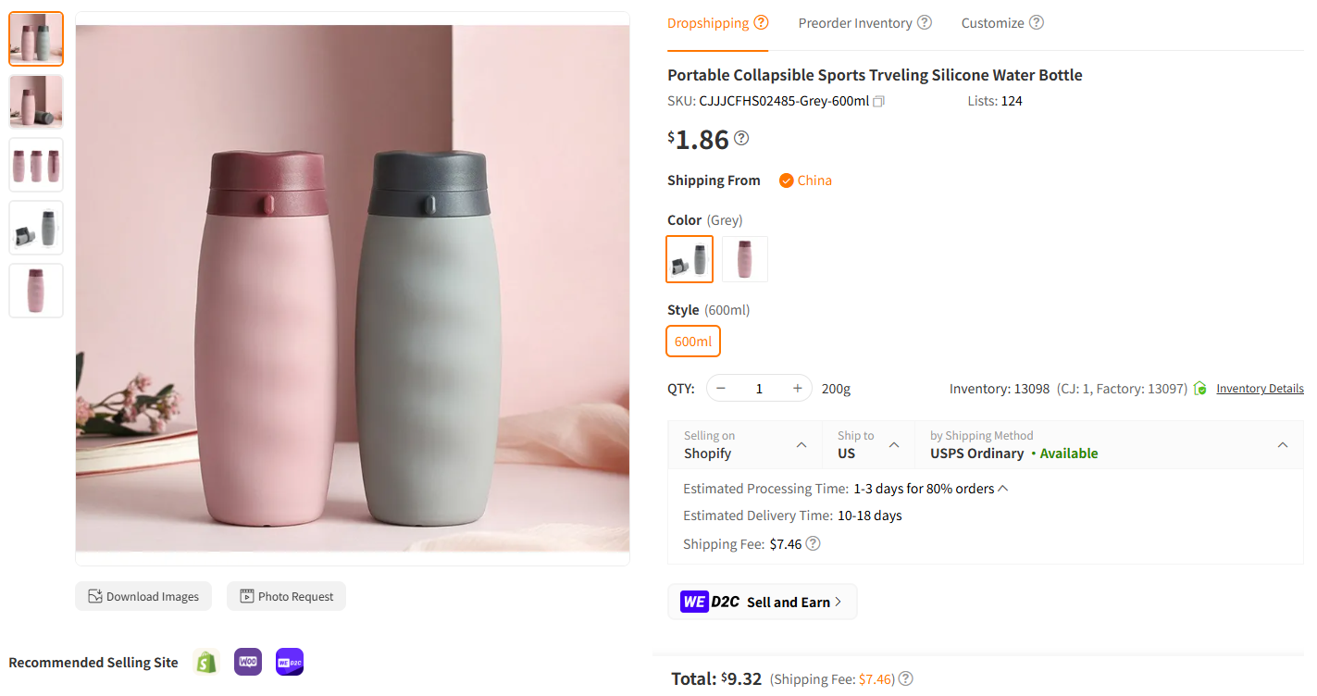Click the green inventory verification badge icon
1317x696 pixels.
click(x=1199, y=388)
